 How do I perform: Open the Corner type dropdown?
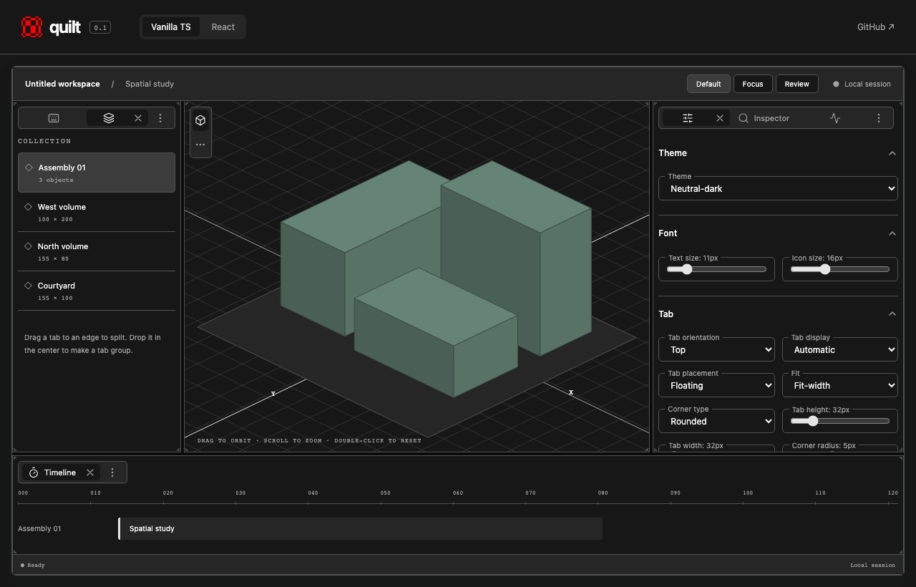tap(716, 421)
